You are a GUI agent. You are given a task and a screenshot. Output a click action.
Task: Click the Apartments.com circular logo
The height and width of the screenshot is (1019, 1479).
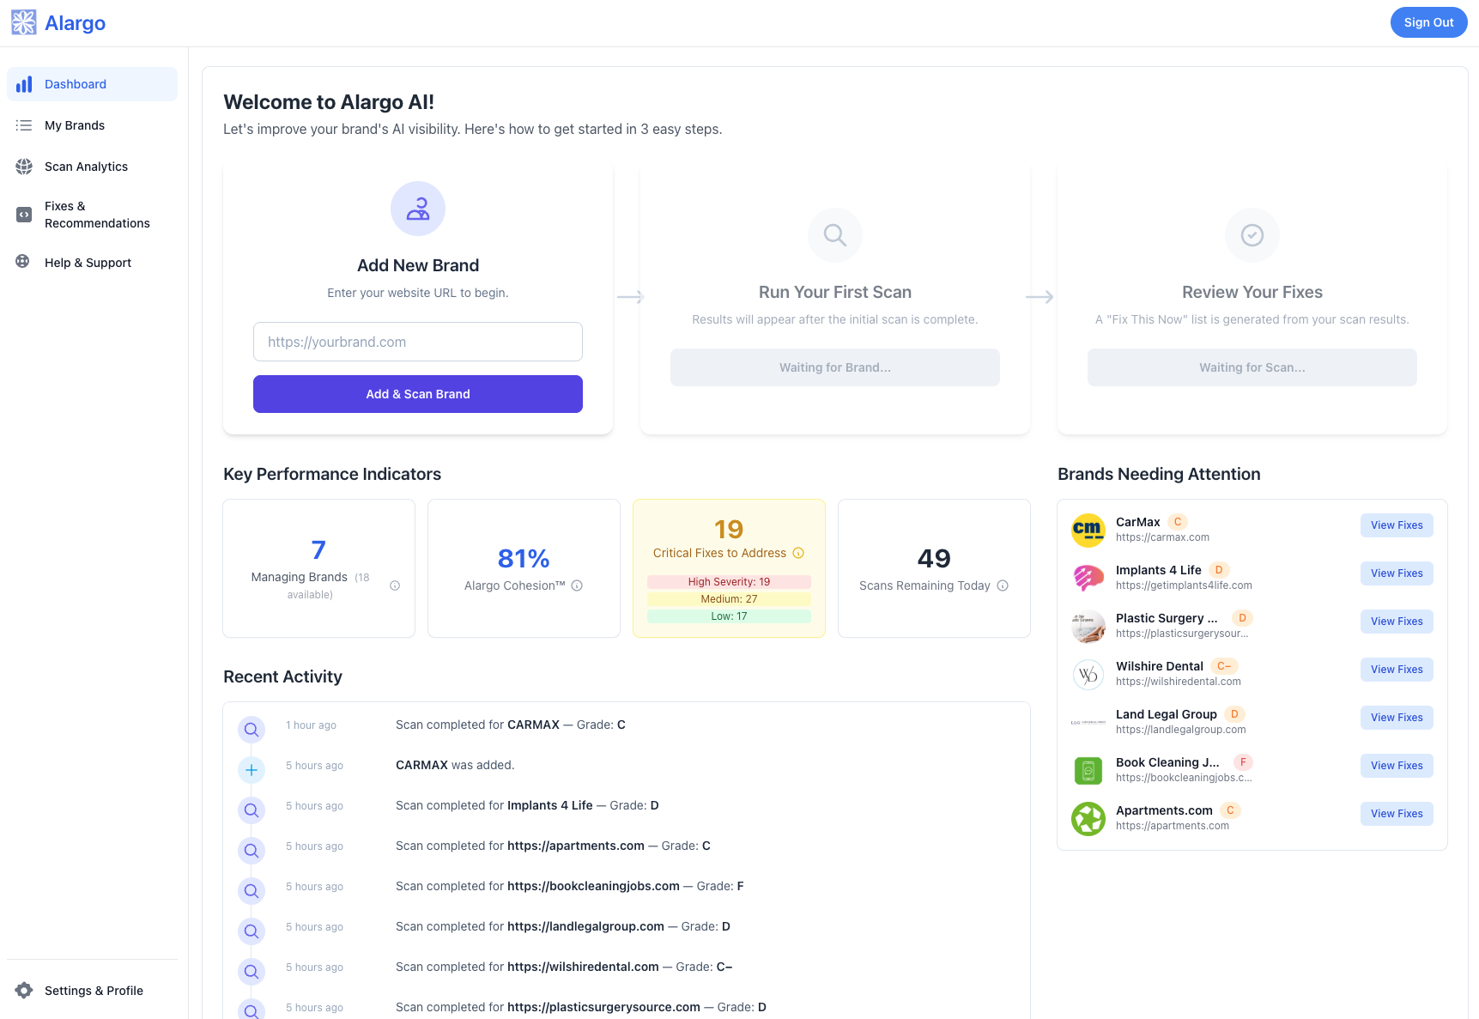[x=1088, y=818]
